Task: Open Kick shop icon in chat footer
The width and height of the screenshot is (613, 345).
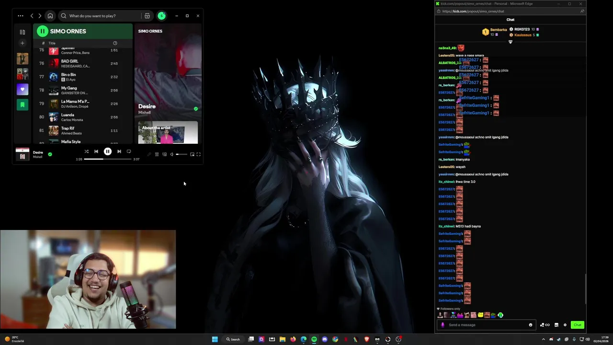Action: tap(556, 325)
